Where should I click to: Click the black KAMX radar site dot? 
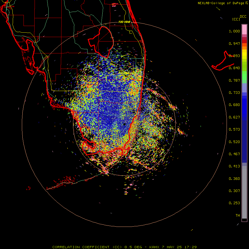124,124
